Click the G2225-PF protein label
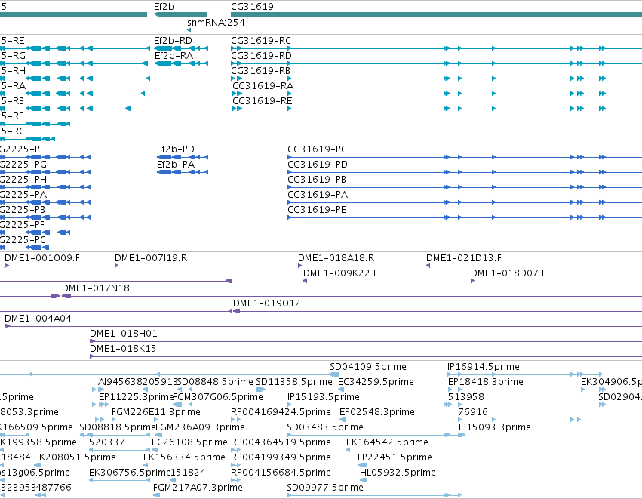The image size is (642, 499). 22,225
